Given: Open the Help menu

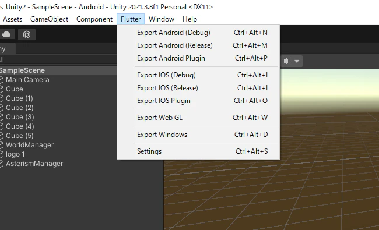Looking at the screenshot, I should [189, 19].
